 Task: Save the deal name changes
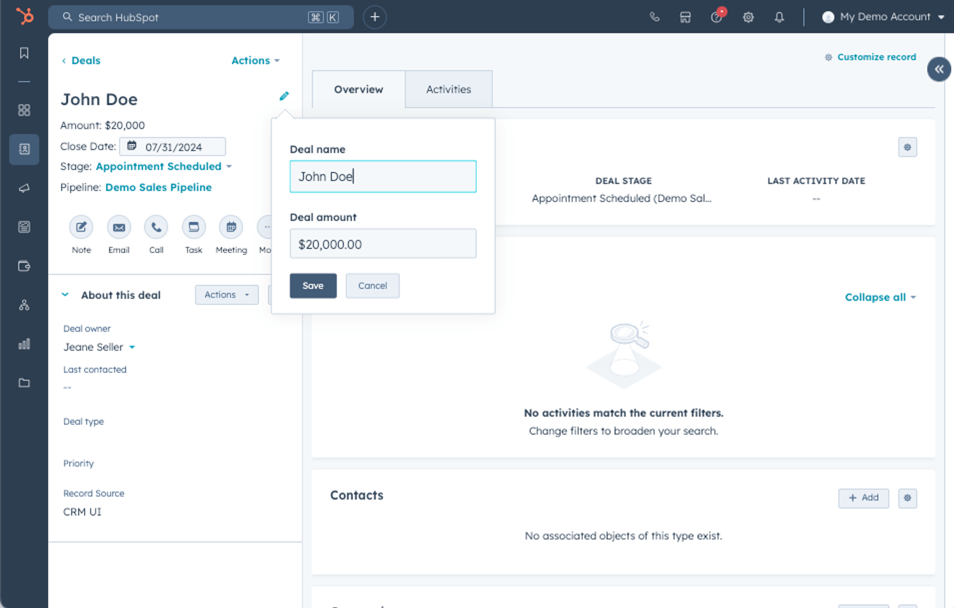coord(313,286)
